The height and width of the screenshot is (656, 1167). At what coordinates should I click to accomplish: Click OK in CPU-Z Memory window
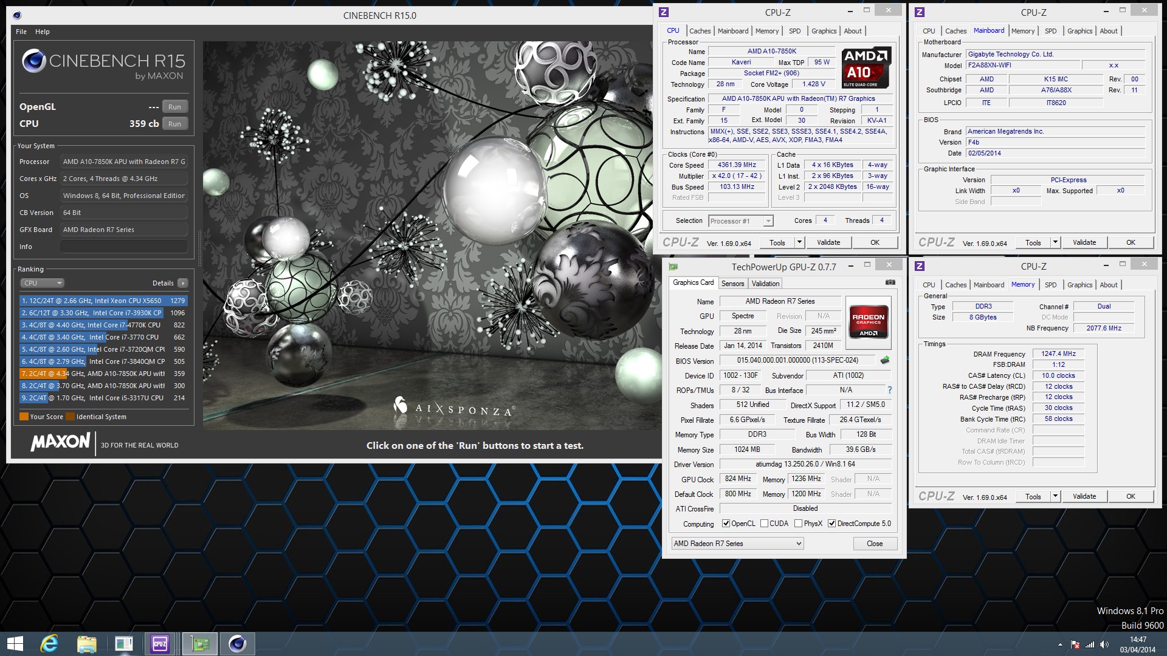1131,496
